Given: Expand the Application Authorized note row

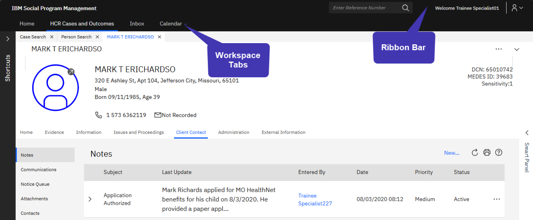Looking at the screenshot, I should (90, 199).
